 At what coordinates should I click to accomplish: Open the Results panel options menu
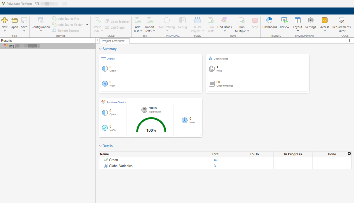(91, 40)
